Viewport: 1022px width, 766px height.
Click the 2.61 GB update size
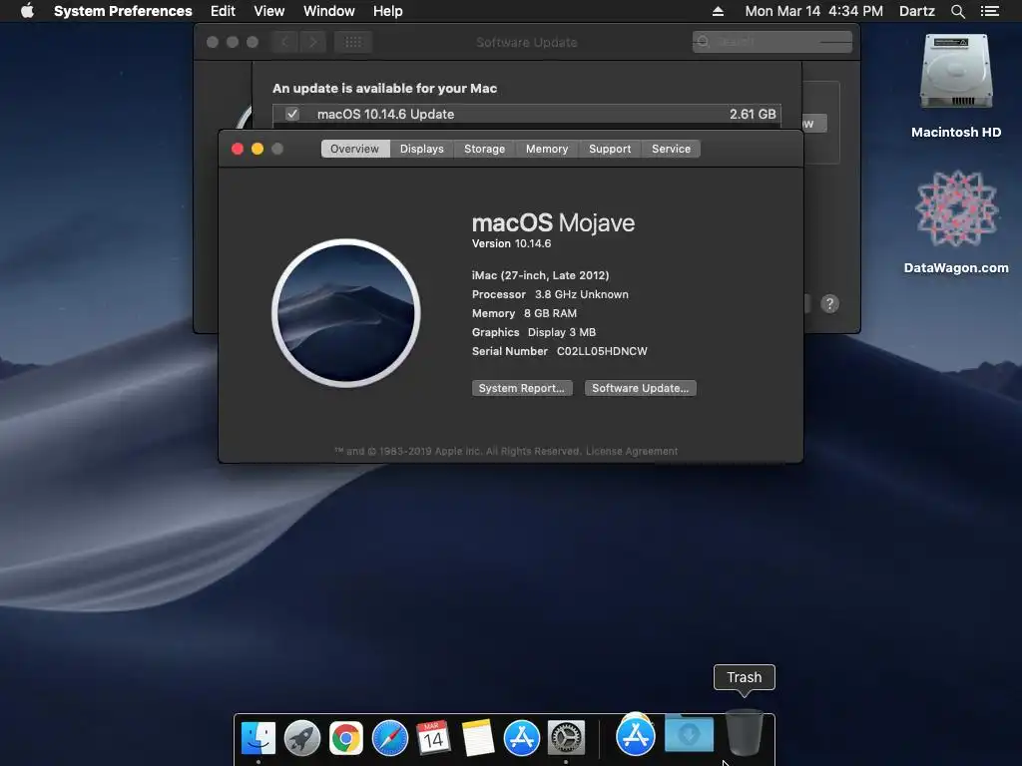click(x=753, y=114)
